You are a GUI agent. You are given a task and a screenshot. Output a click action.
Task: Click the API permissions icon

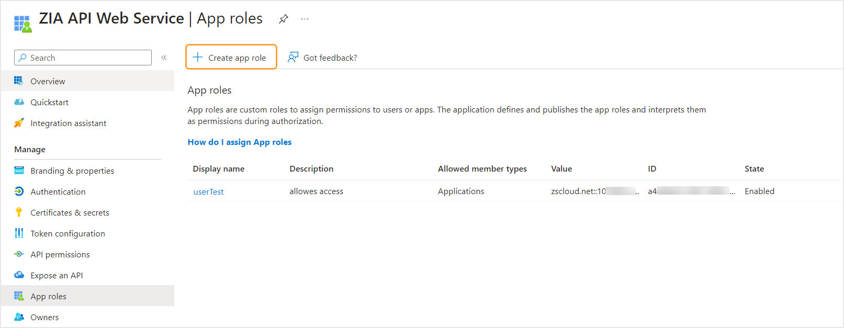19,254
